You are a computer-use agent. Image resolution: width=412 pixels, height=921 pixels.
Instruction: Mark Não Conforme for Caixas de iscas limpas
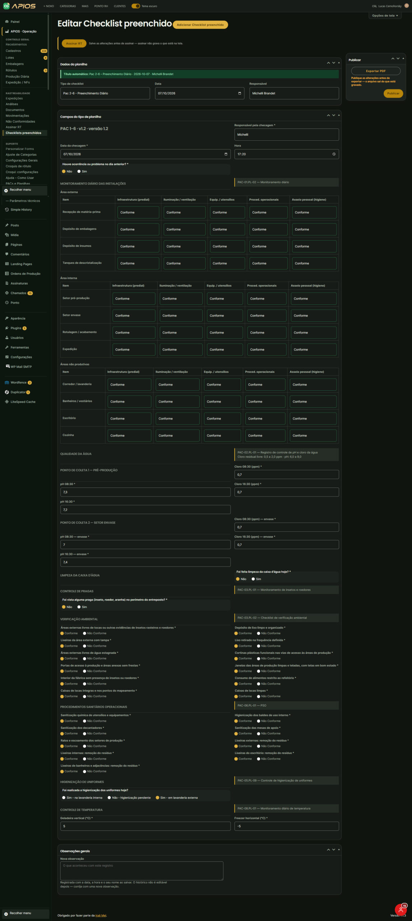(x=259, y=696)
